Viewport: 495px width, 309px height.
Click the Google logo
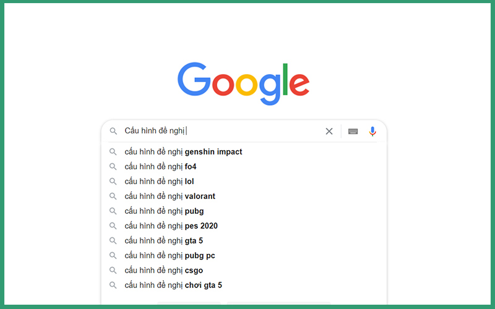click(x=243, y=83)
